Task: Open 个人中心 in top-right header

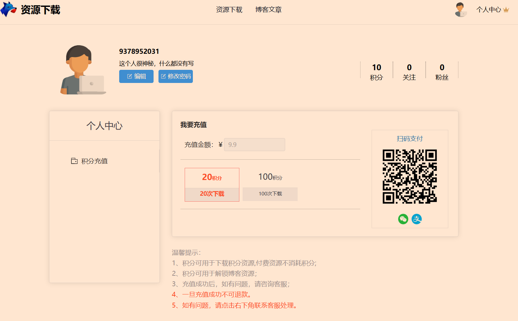Action: pos(489,10)
